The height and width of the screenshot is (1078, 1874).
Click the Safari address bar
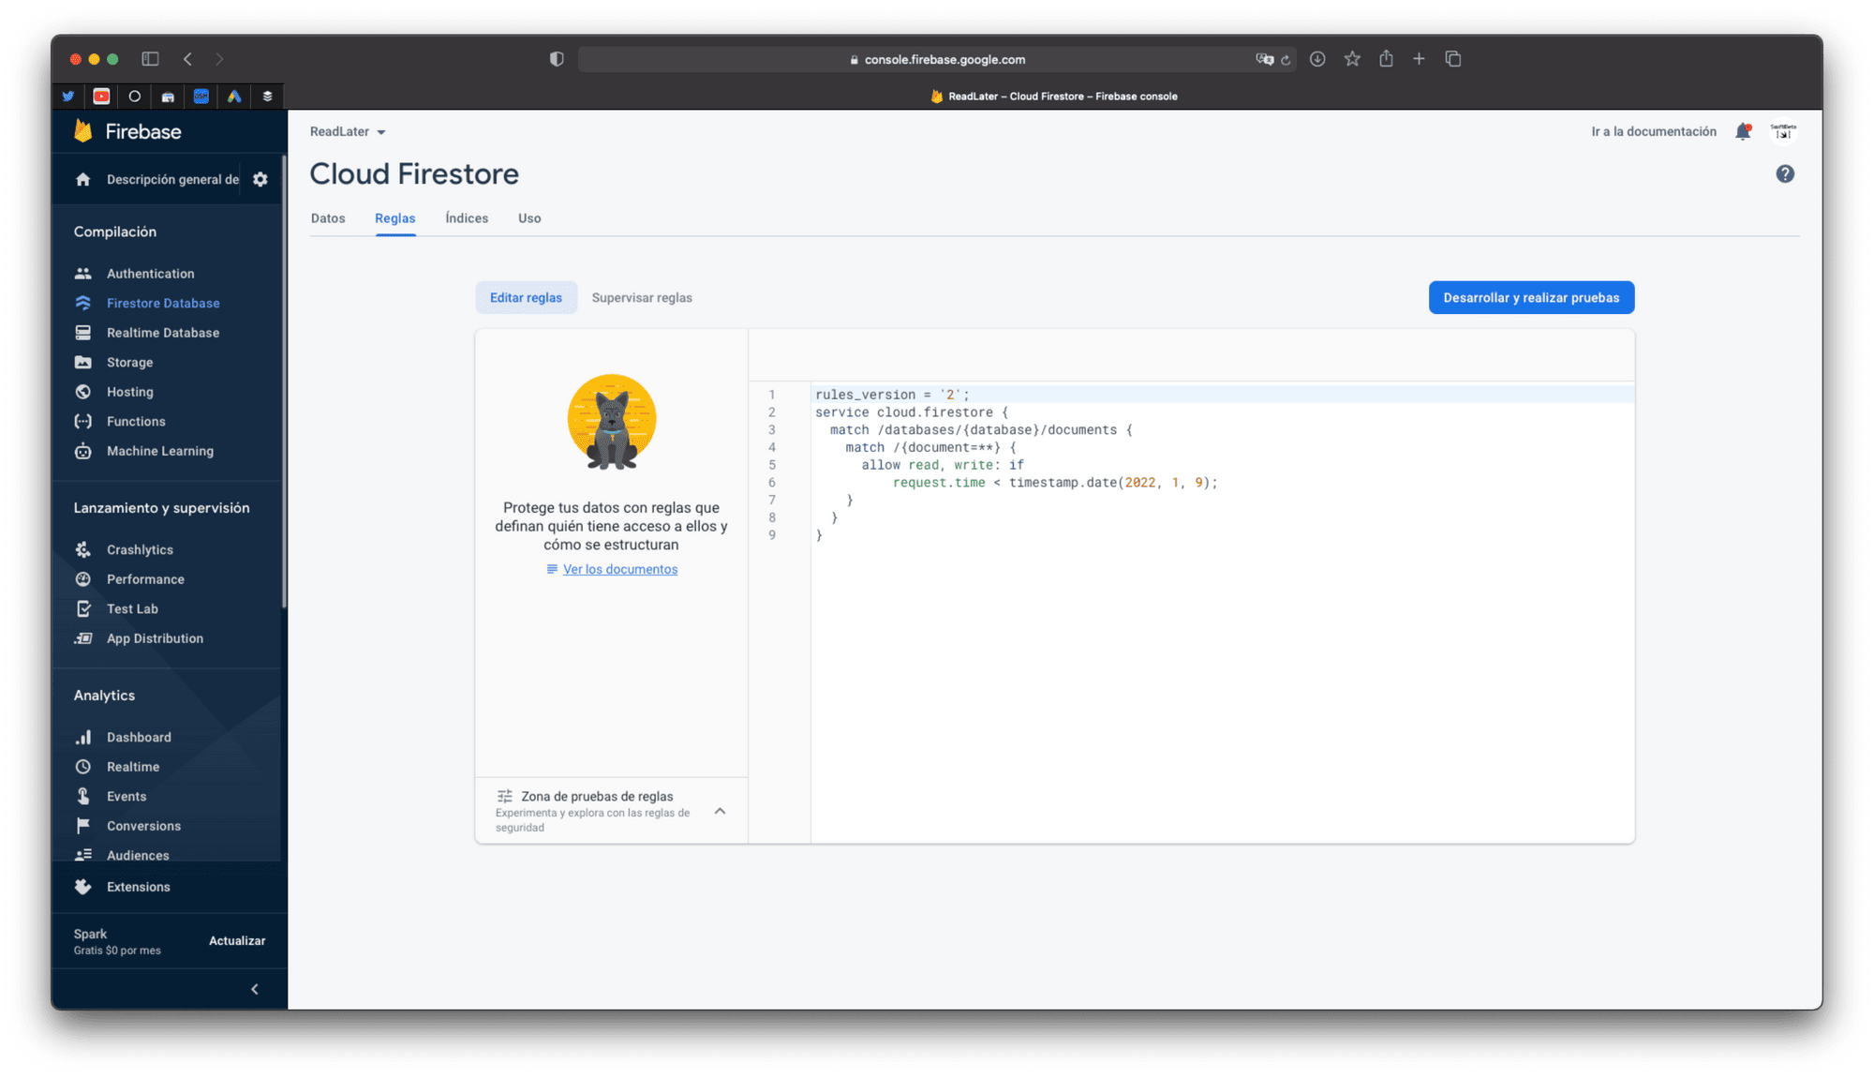point(937,59)
